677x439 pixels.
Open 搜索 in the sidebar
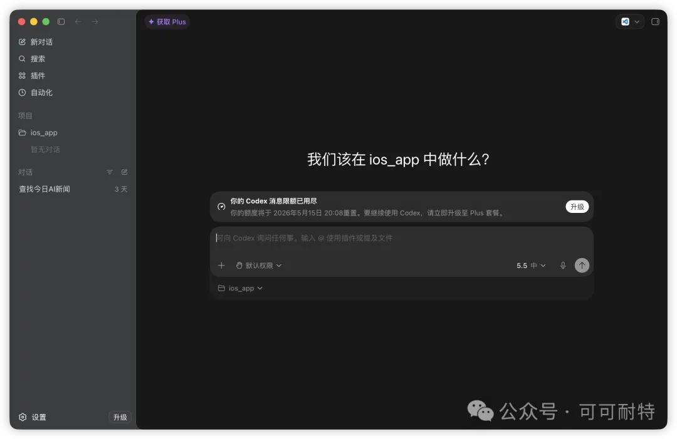[x=31, y=59]
